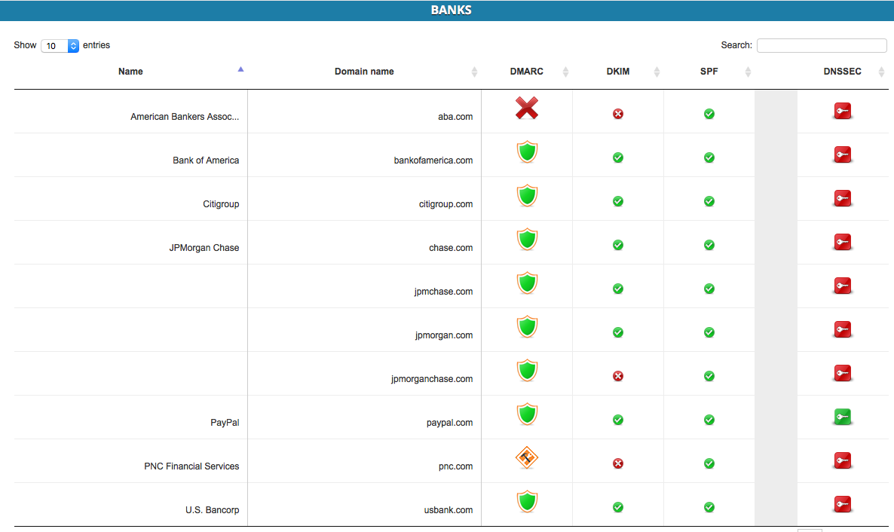This screenshot has height=532, width=894.
Task: Click the BANKS header bar
Action: [447, 11]
